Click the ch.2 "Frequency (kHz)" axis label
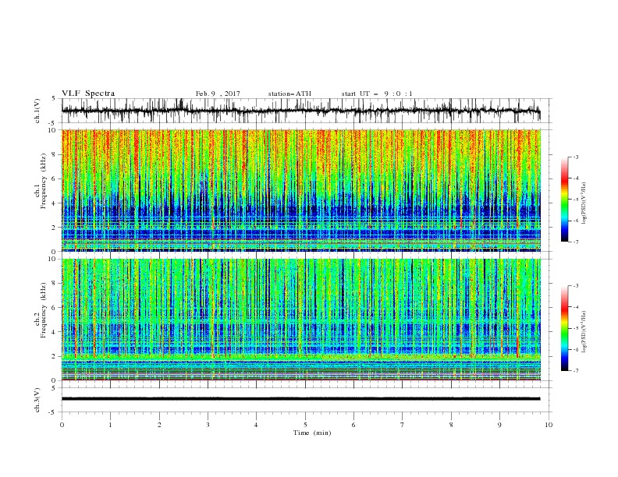This screenshot has width=618, height=477. [43, 310]
